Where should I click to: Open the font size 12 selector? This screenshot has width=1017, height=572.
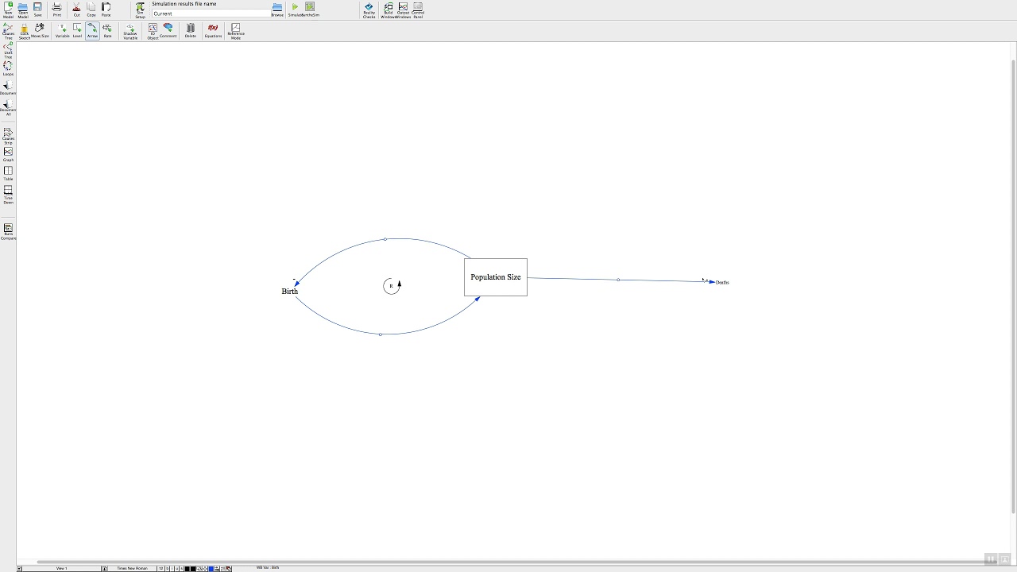(160, 568)
